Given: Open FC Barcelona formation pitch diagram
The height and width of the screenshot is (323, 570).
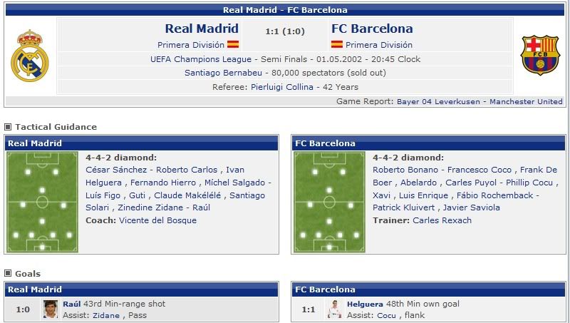Looking at the screenshot, I should (329, 202).
